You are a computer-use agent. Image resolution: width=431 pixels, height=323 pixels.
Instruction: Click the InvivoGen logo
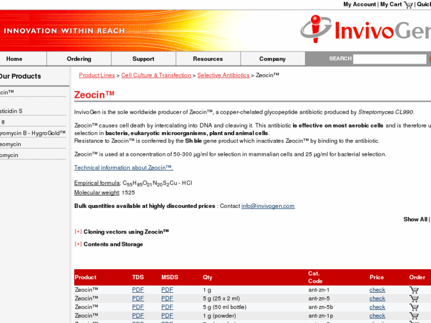[366, 30]
